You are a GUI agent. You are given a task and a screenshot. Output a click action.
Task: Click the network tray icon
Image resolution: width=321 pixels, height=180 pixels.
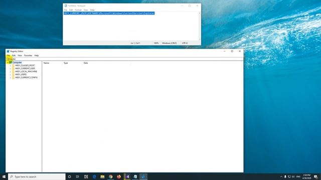tap(289, 176)
